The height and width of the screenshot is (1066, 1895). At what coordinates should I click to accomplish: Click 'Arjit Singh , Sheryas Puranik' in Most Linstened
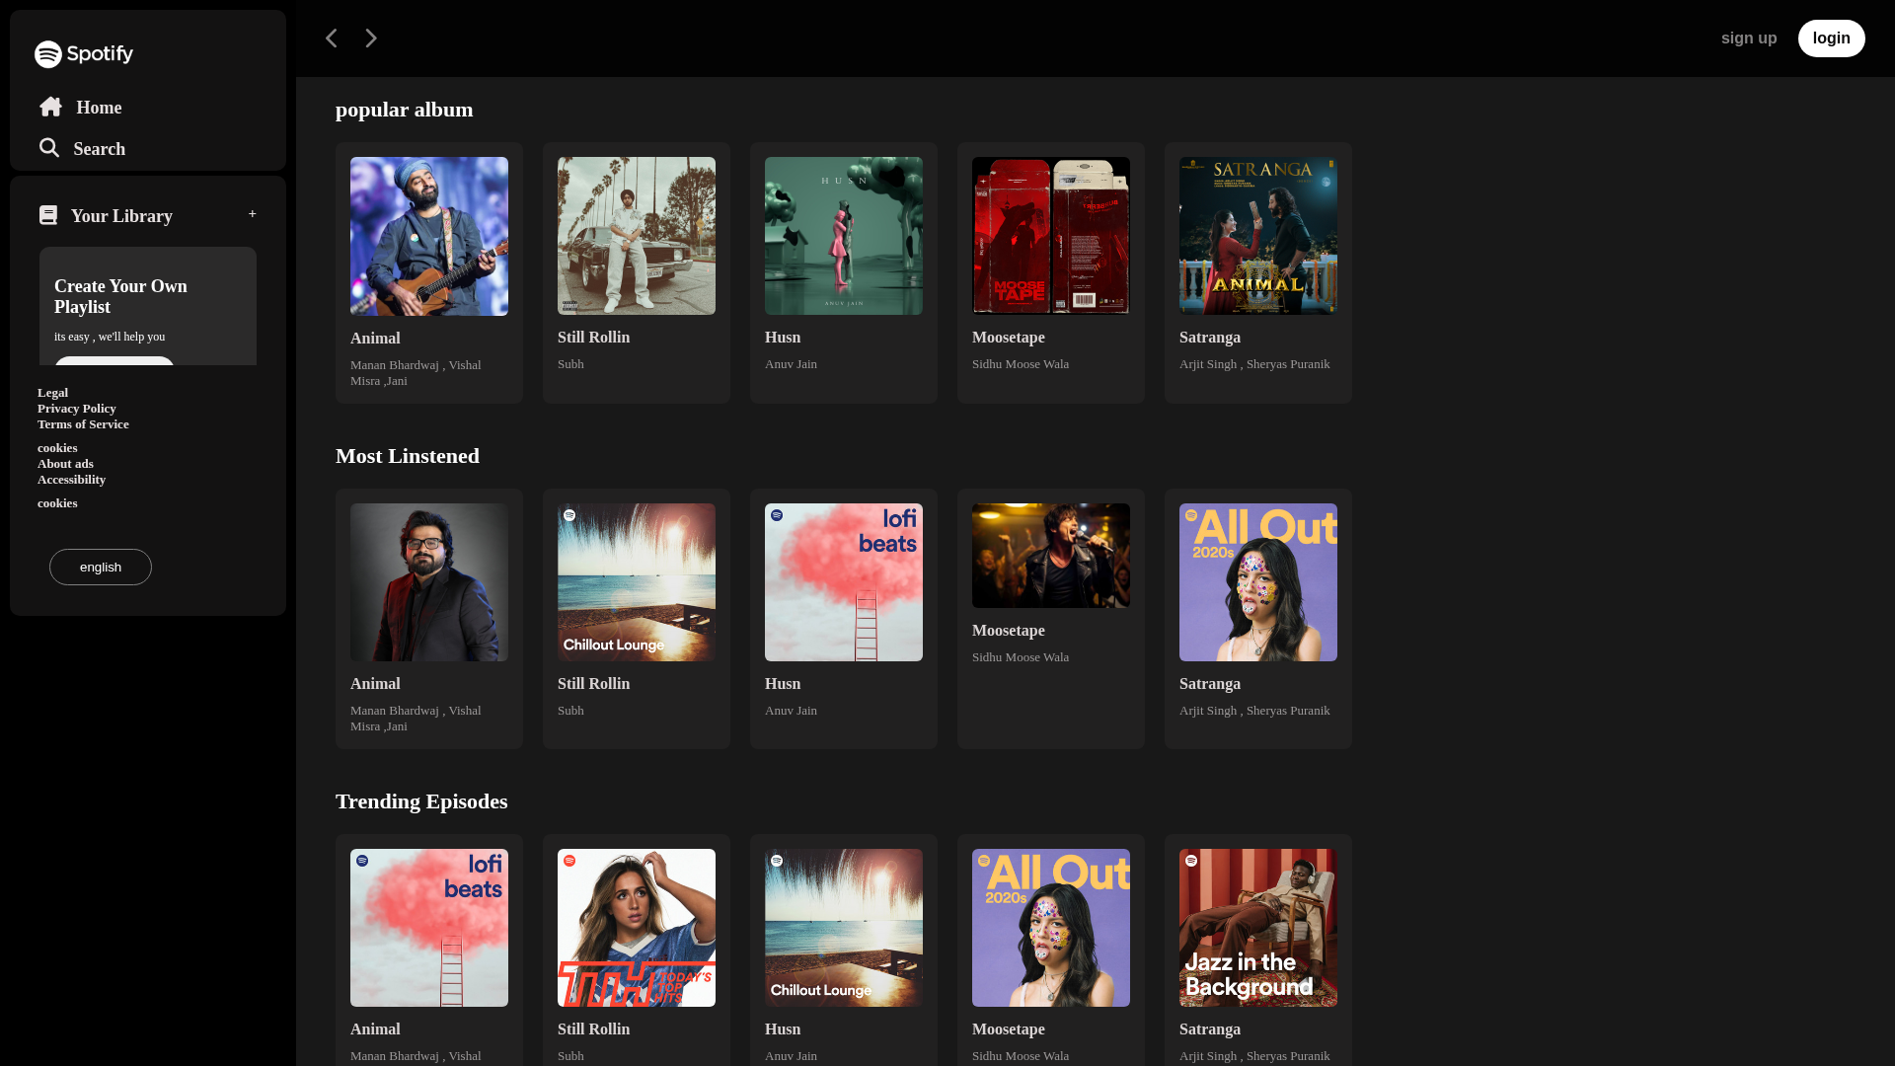click(x=1254, y=711)
